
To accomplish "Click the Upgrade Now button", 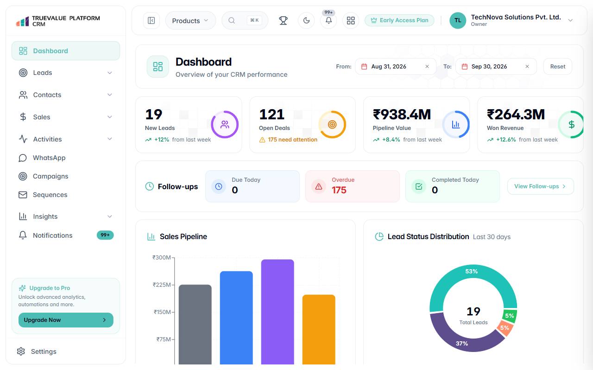I will point(66,320).
